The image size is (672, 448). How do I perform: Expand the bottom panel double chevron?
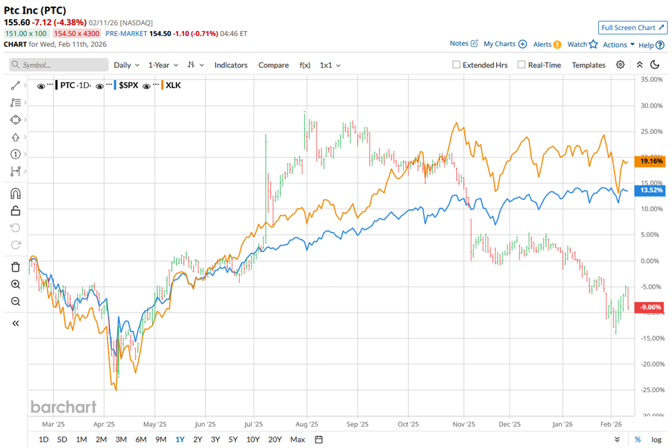click(617, 440)
